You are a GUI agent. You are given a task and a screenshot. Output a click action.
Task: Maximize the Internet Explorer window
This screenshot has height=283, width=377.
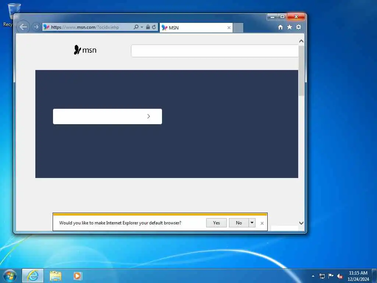tap(282, 17)
